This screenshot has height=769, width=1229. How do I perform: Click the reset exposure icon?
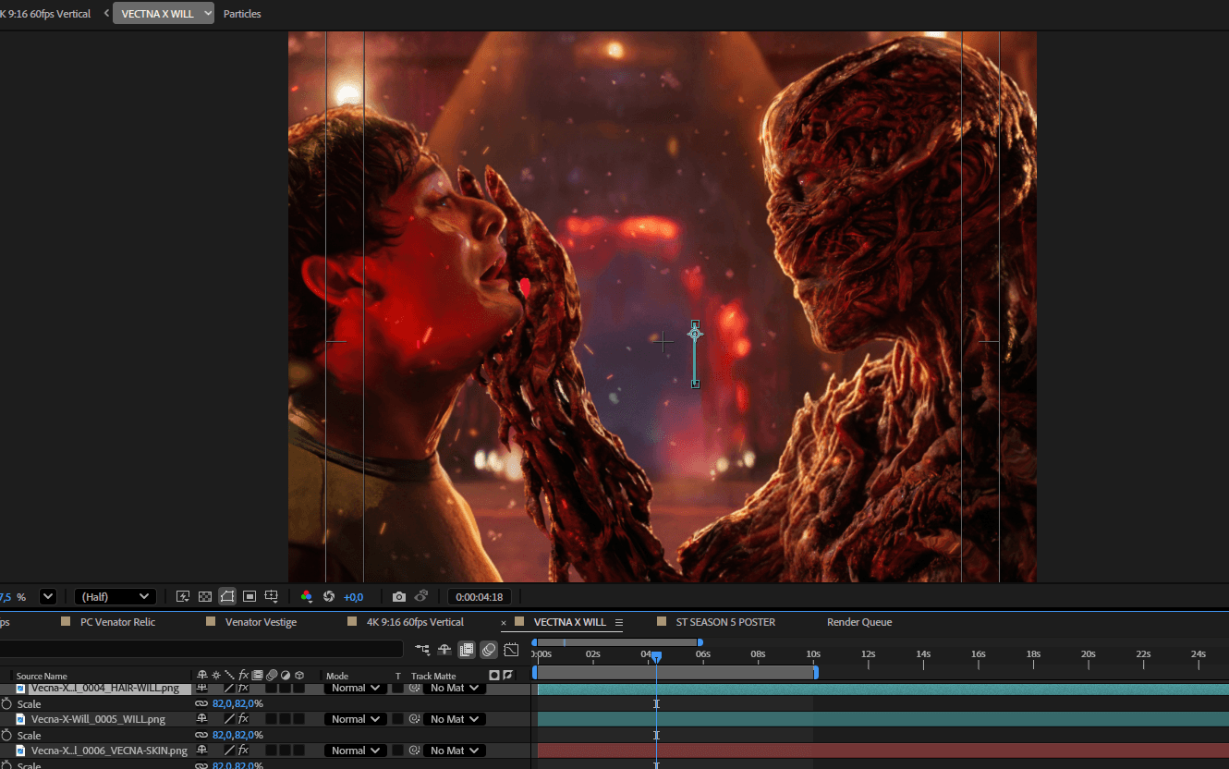pos(328,597)
